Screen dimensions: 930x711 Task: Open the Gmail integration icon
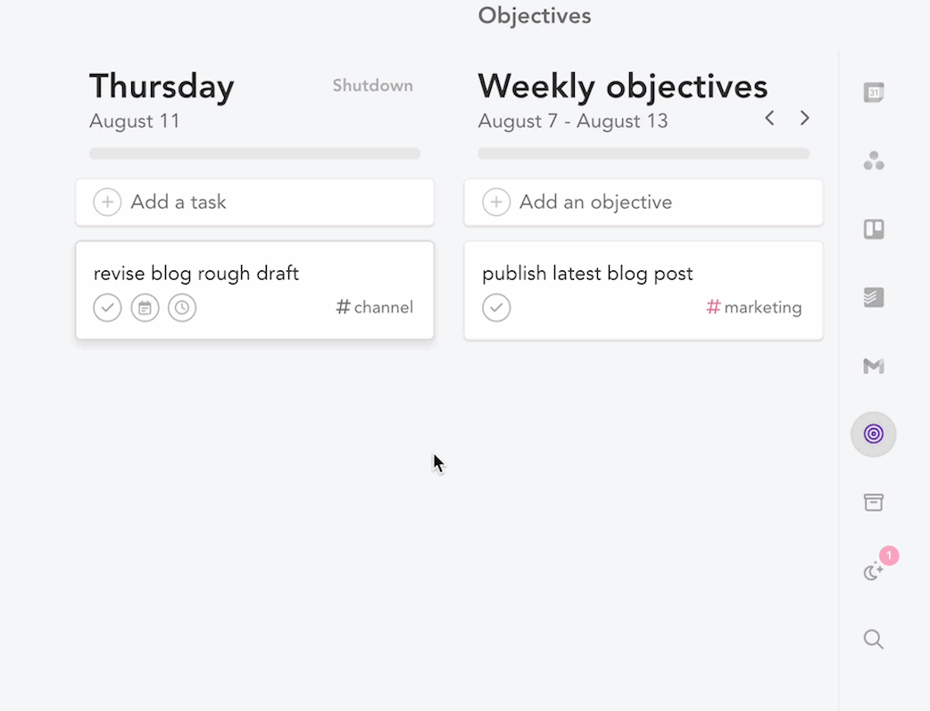[873, 366]
